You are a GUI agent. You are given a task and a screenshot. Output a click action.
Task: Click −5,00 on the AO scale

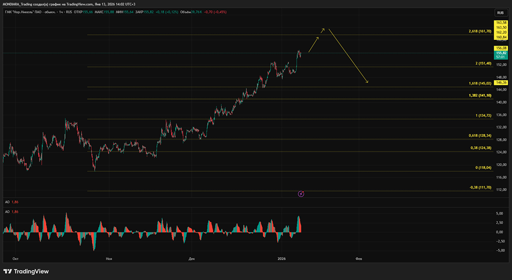500,250
